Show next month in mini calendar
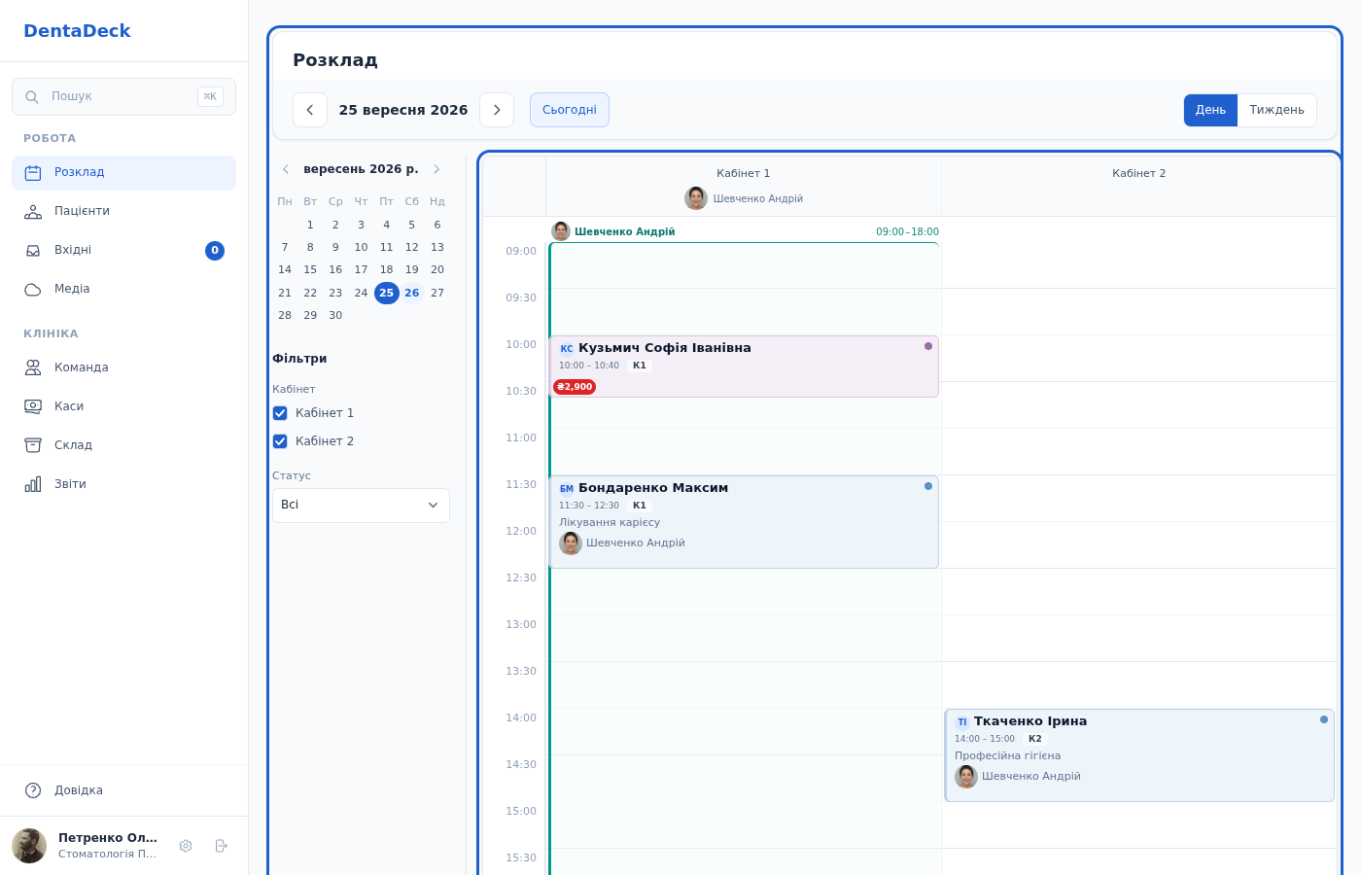1361x875 pixels. 436,169
